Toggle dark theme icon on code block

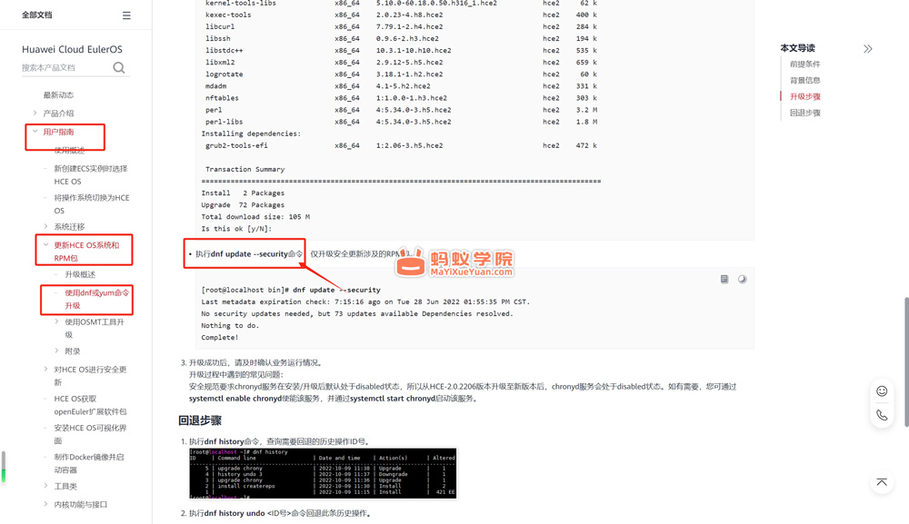pos(742,279)
